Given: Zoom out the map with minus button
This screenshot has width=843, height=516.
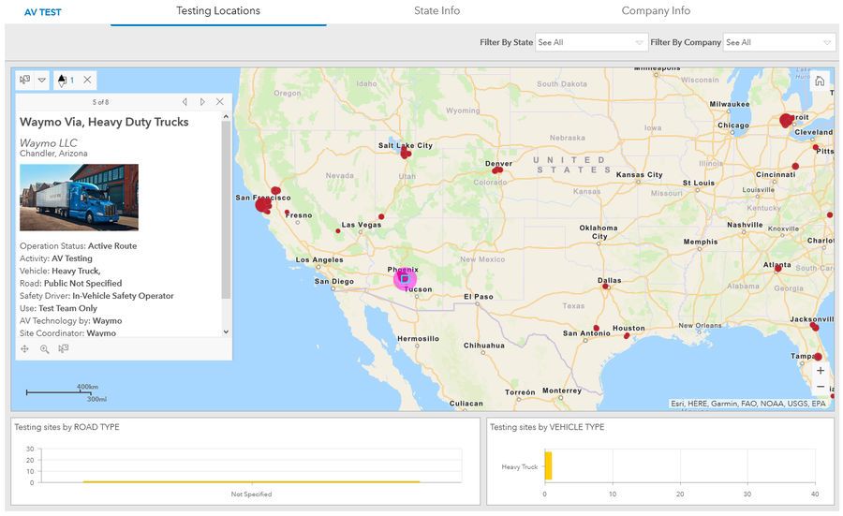Looking at the screenshot, I should [x=821, y=387].
